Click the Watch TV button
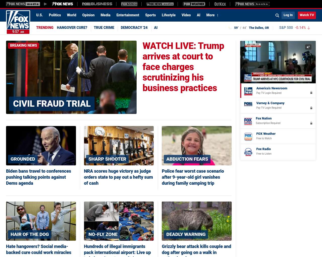The width and height of the screenshot is (322, 257). pyautogui.click(x=307, y=15)
